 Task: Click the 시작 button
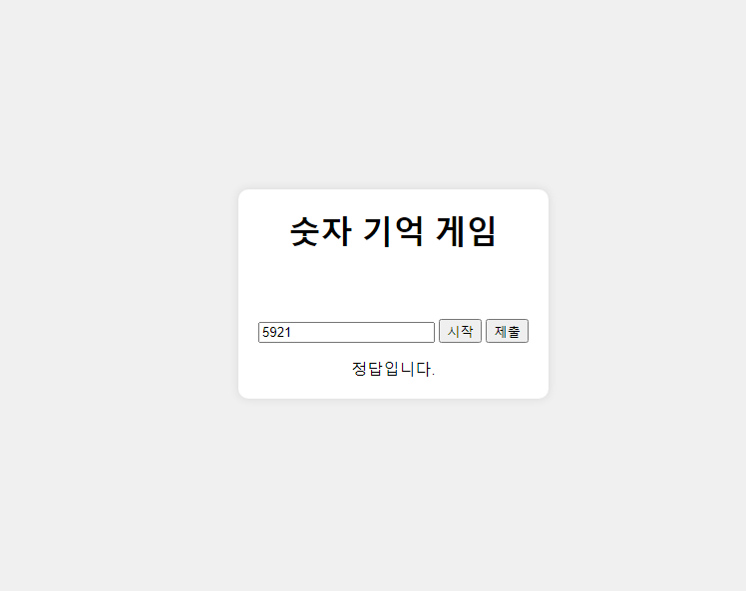[460, 331]
